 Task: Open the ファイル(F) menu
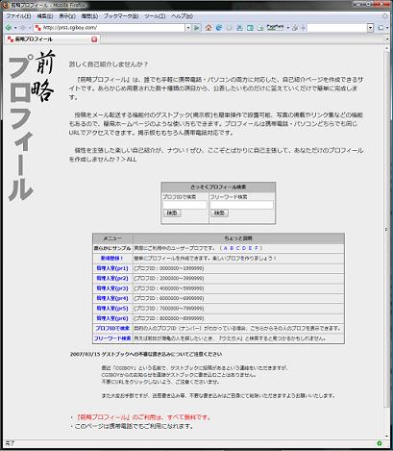(x=18, y=16)
